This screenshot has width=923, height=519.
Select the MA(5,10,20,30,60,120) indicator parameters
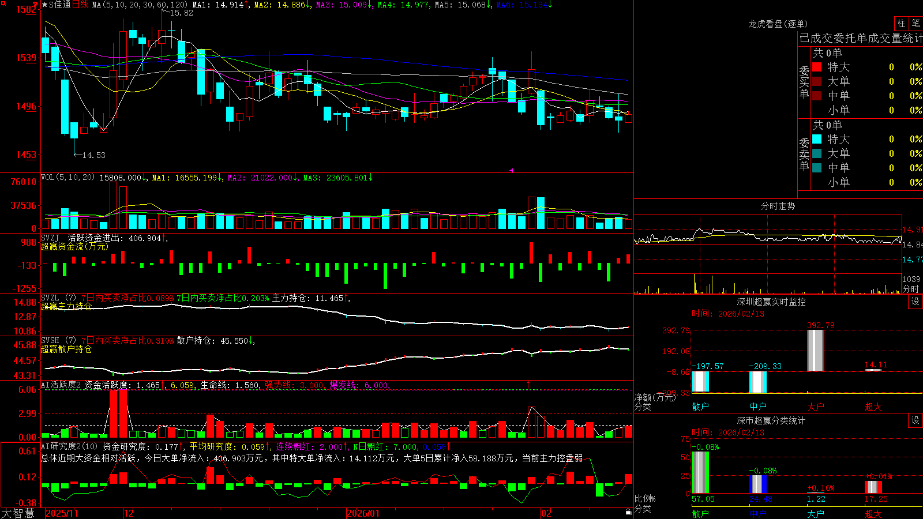[140, 5]
